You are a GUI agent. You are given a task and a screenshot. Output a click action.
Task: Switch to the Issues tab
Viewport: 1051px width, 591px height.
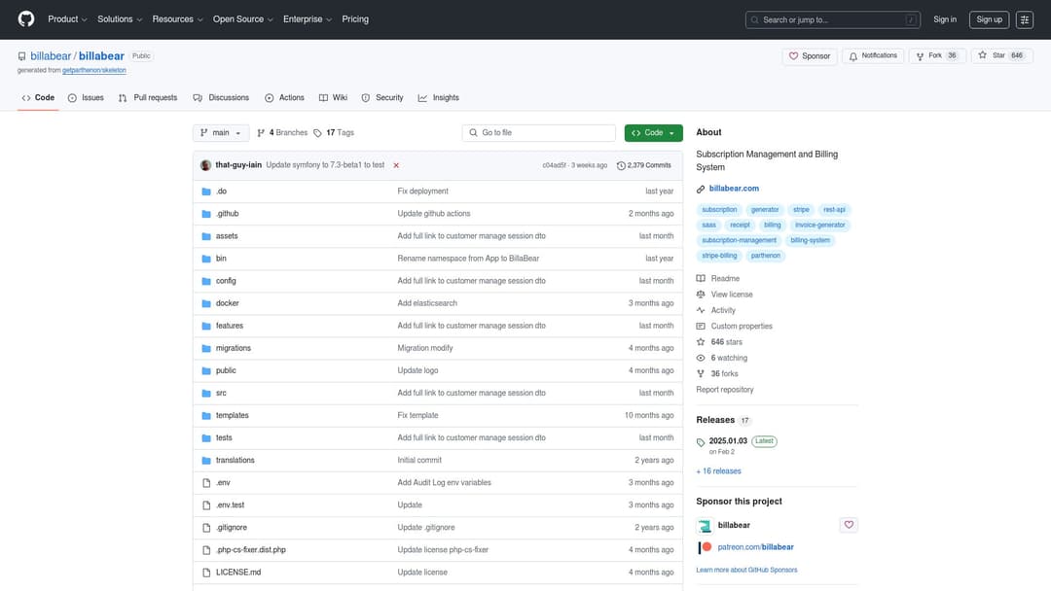click(x=86, y=98)
